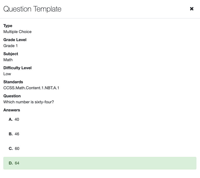This screenshot has width=200, height=178.
Task: Click the sixty-four question text
Action: coord(29,102)
